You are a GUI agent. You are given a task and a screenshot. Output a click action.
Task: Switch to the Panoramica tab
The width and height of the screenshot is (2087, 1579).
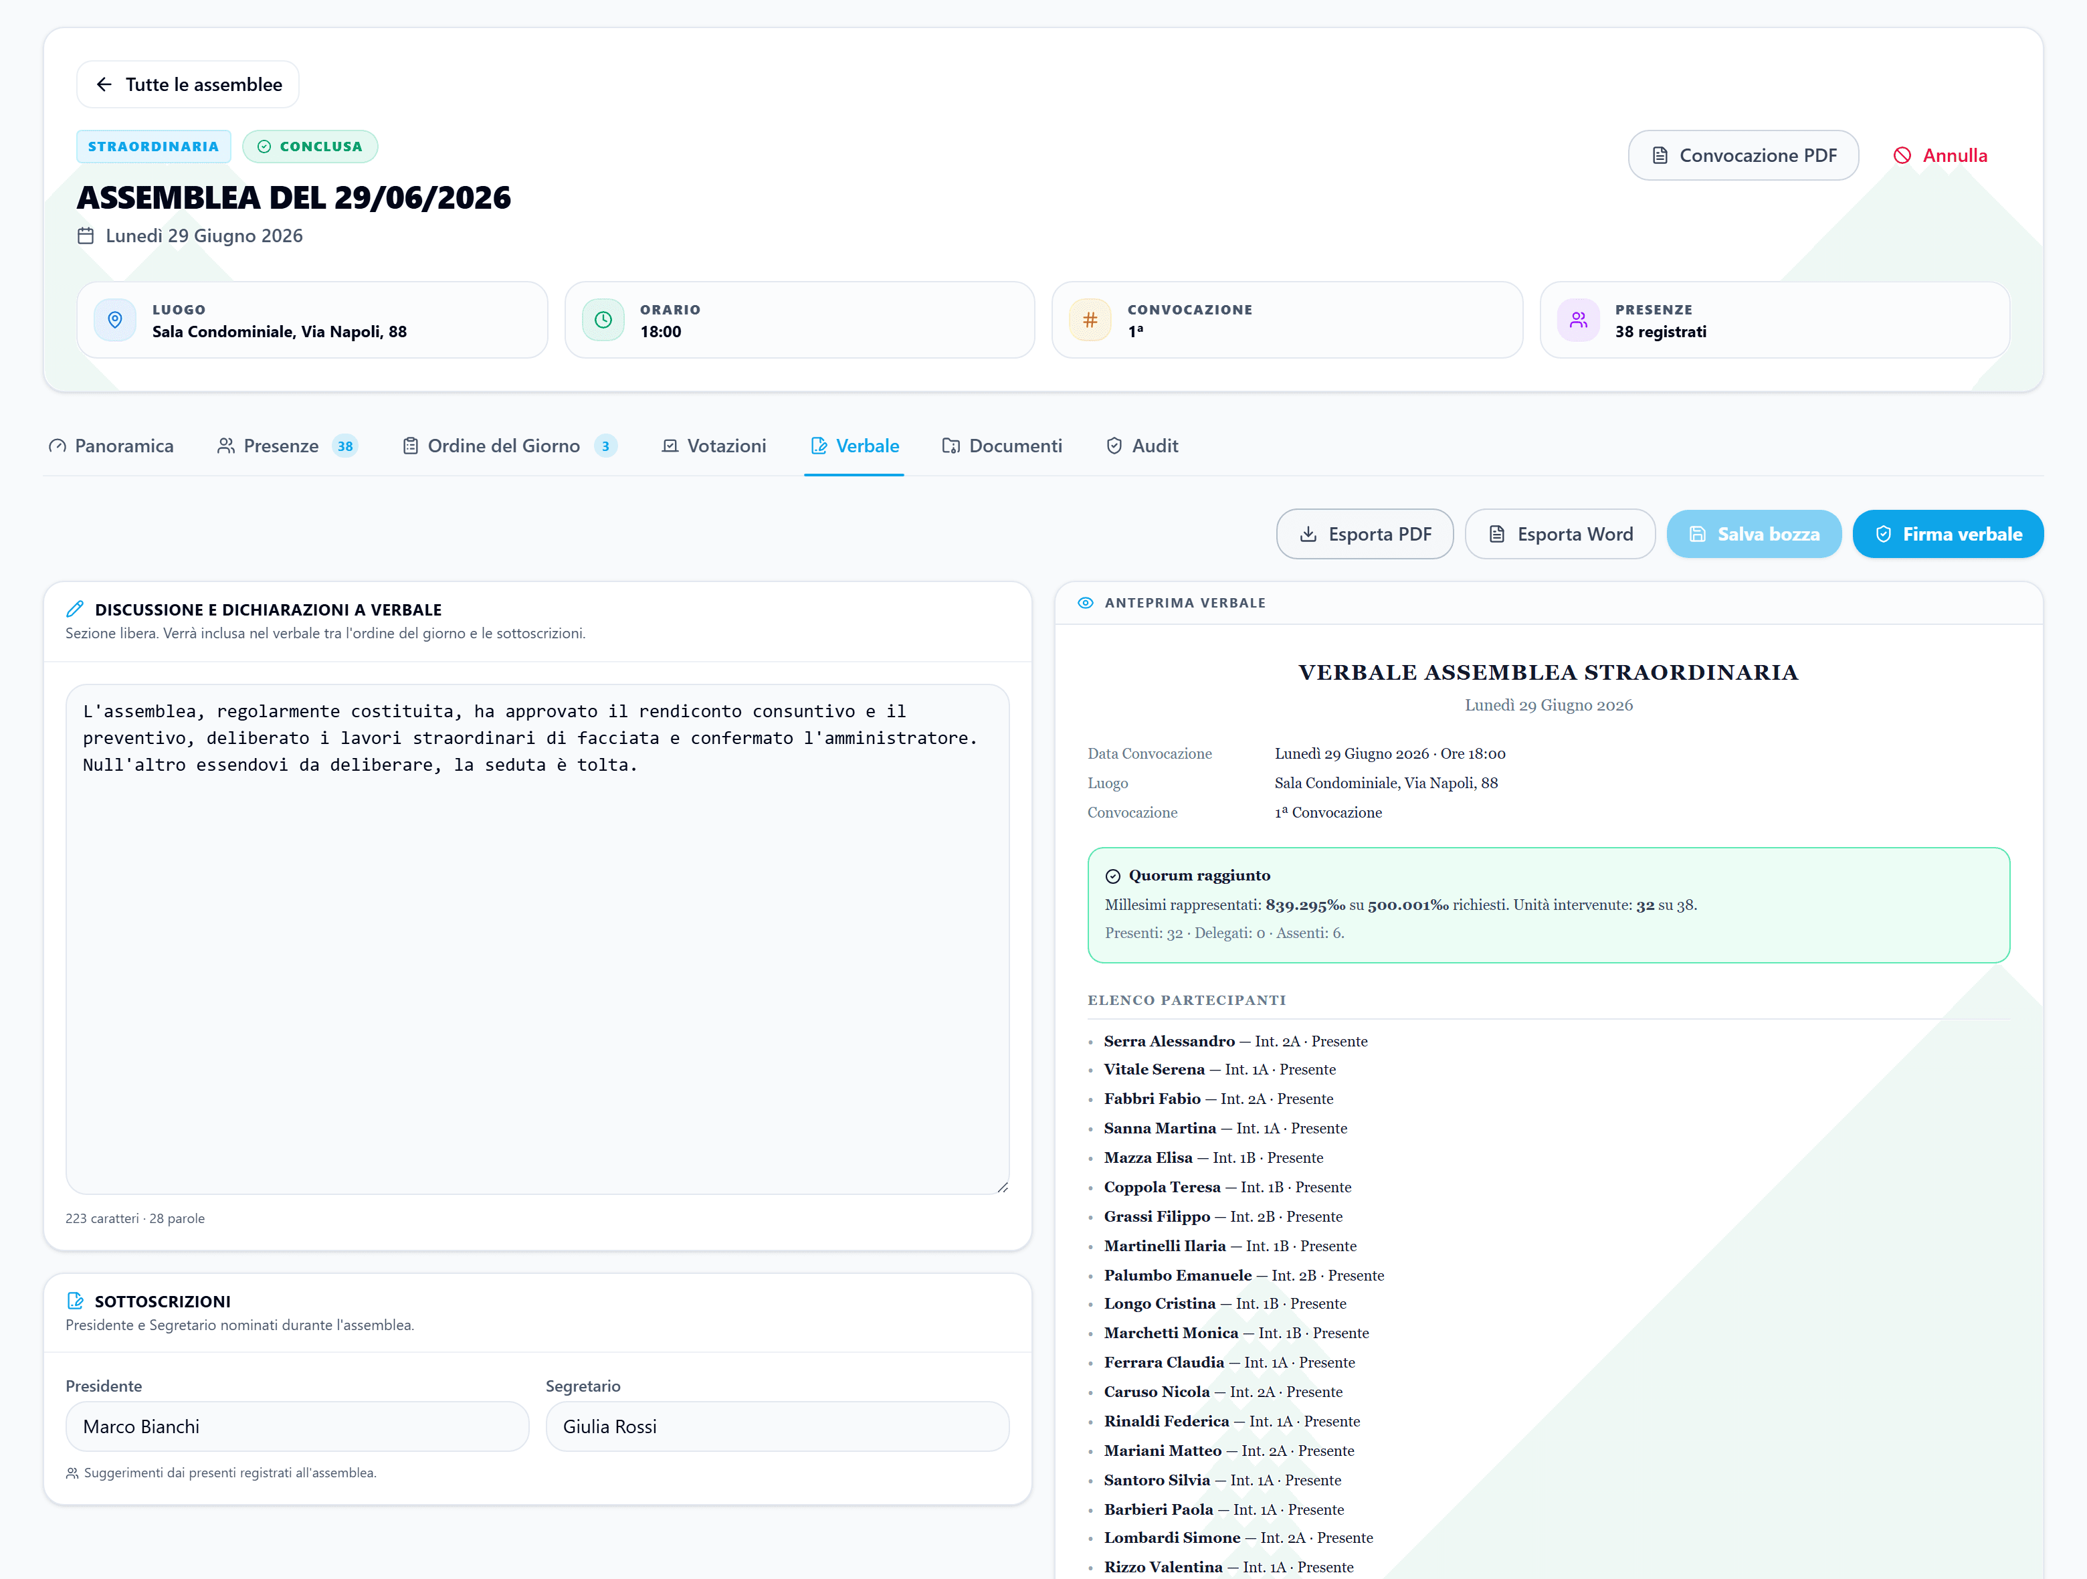coord(111,446)
